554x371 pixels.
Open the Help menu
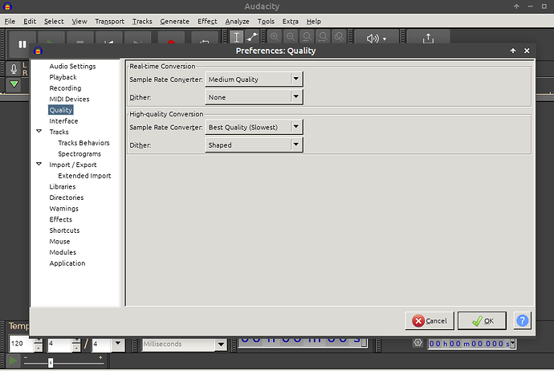pyautogui.click(x=314, y=21)
